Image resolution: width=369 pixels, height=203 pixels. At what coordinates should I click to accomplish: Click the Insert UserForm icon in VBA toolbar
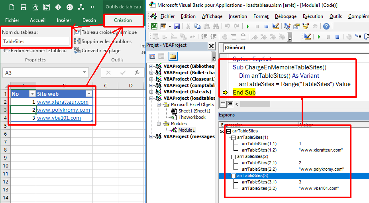163,26
